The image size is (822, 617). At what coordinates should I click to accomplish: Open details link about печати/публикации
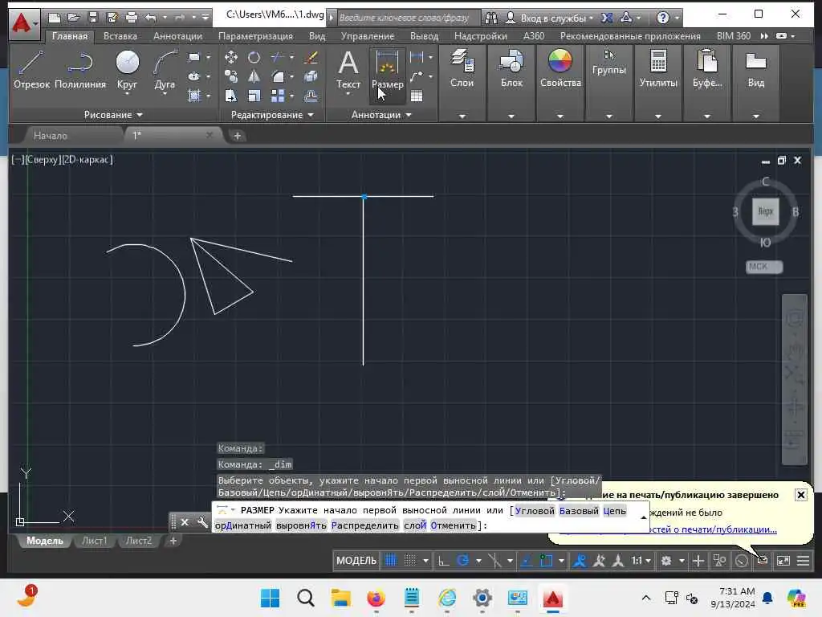pos(712,529)
